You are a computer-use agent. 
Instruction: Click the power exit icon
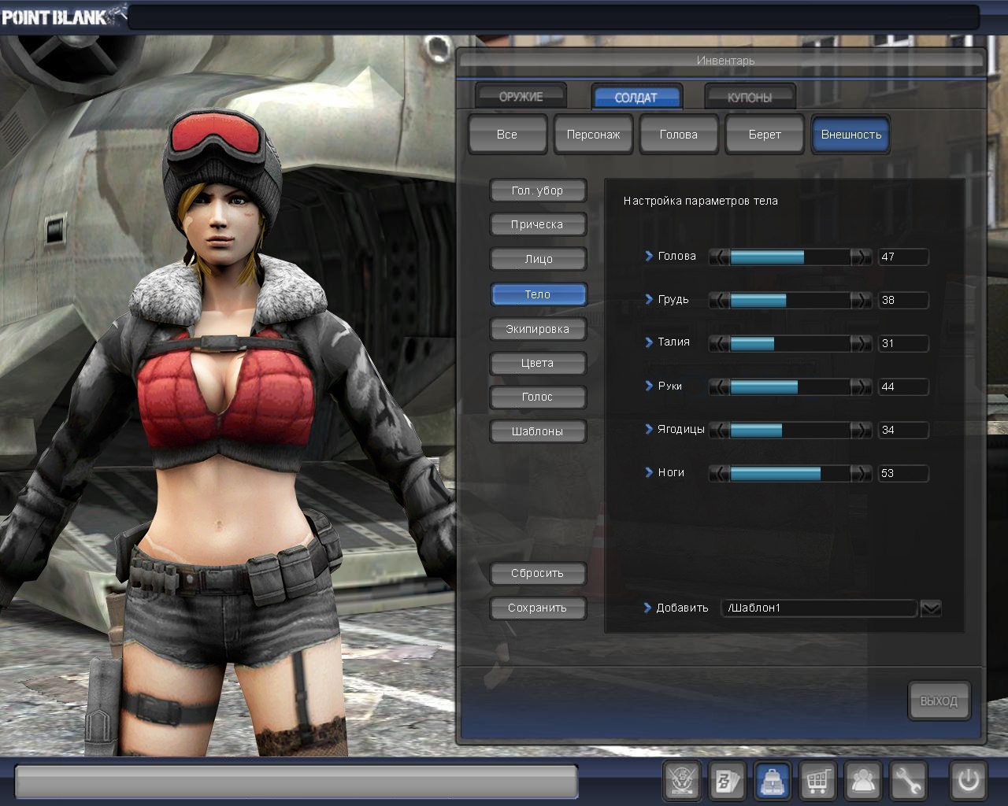968,781
